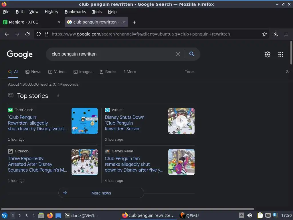
Task: Select the Videos results tab
Action: (57, 72)
